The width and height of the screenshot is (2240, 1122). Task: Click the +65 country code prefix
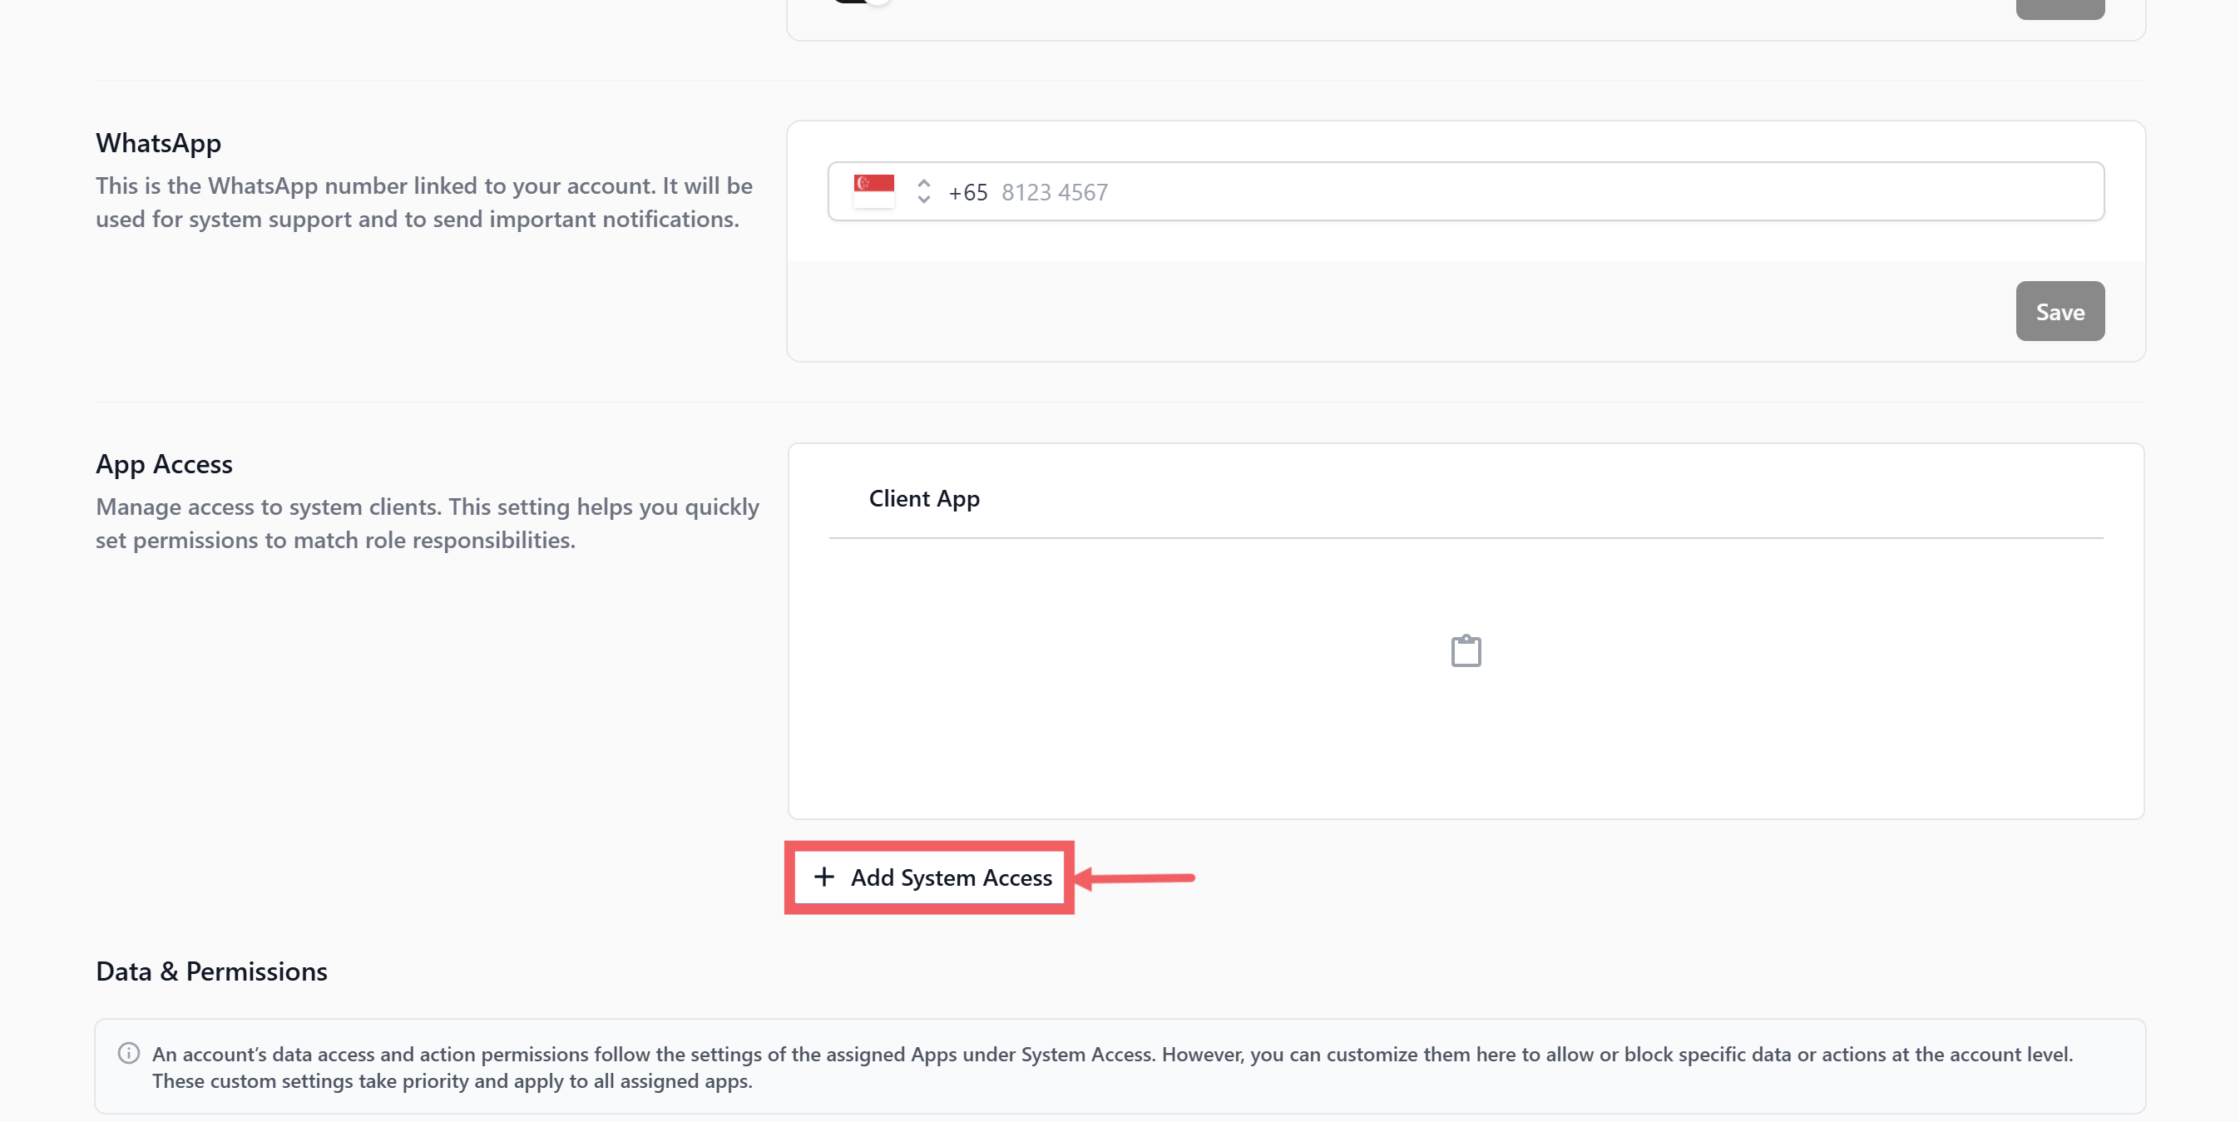point(967,191)
